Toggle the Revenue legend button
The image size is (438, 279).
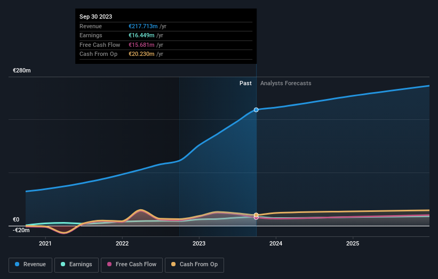pos(30,265)
